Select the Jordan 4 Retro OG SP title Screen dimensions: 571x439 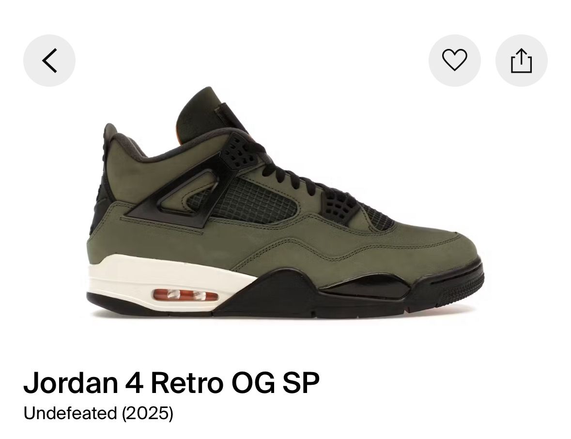coord(171,382)
